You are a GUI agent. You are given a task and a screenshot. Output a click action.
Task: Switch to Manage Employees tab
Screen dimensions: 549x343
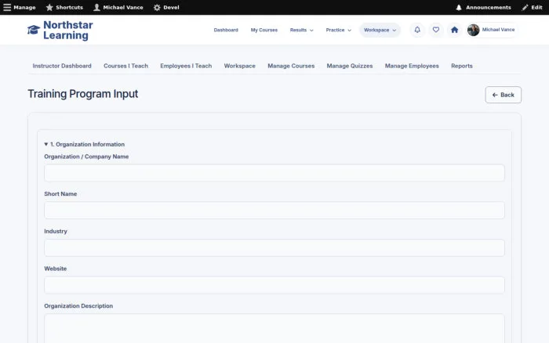412,66
